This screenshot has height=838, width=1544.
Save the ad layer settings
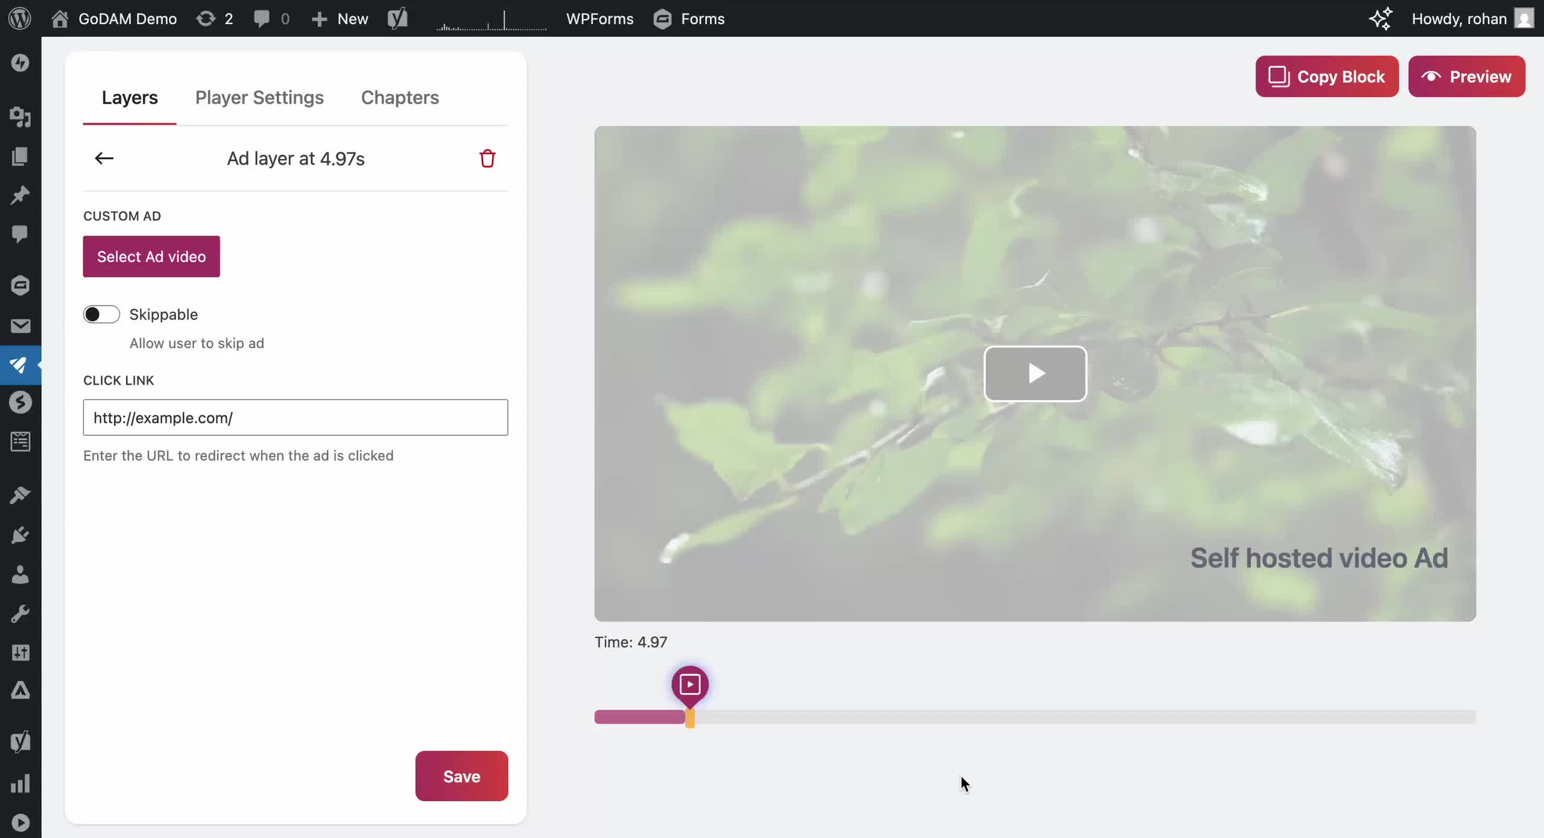[461, 776]
